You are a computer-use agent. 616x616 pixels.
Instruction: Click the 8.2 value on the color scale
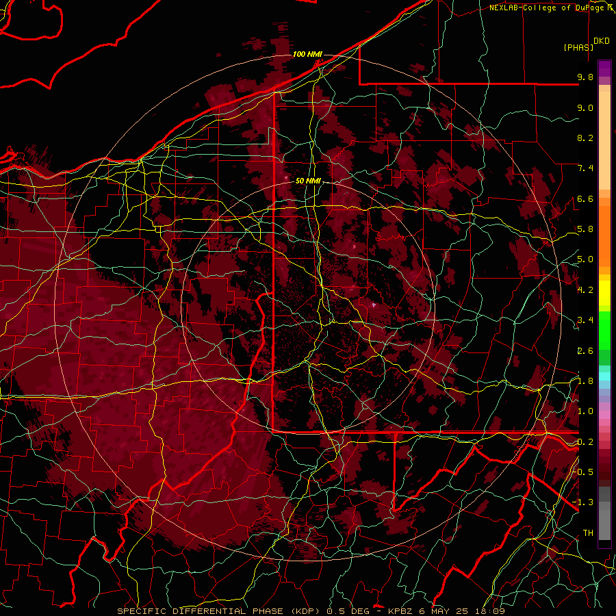coord(585,138)
